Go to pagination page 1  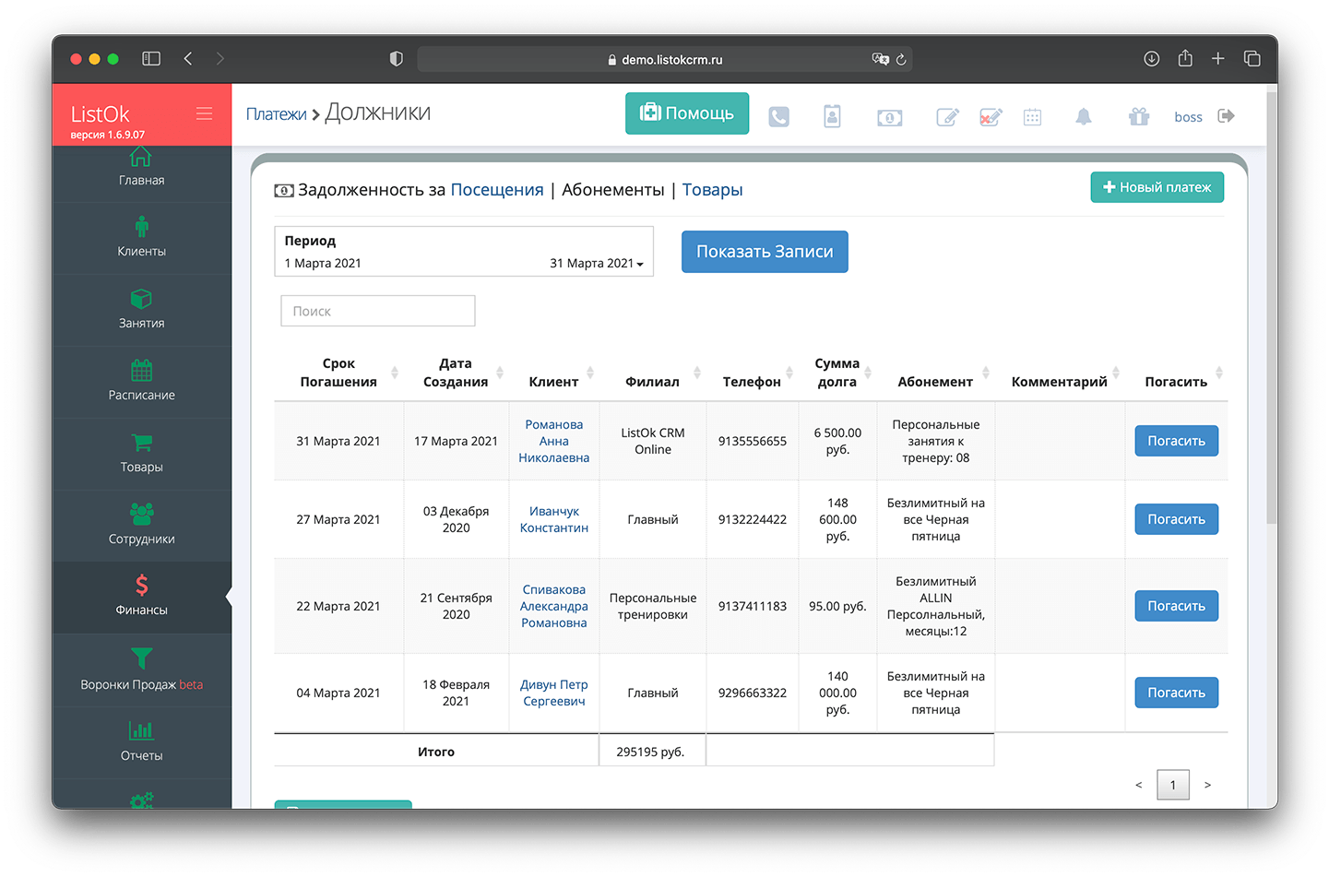coord(1173,785)
